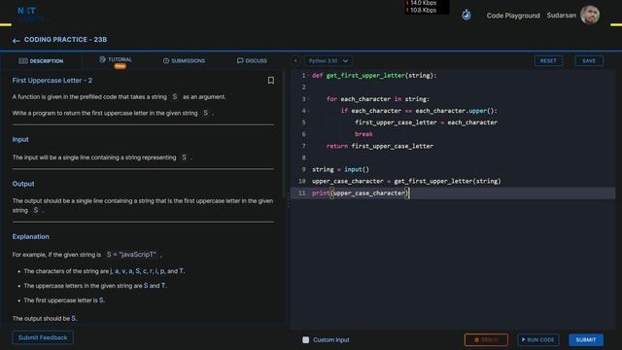Fold the for loop at line 3

[x=308, y=99]
